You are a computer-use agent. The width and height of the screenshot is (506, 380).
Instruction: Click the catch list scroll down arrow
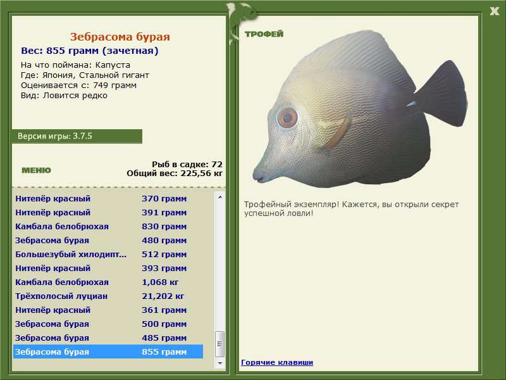point(220,364)
